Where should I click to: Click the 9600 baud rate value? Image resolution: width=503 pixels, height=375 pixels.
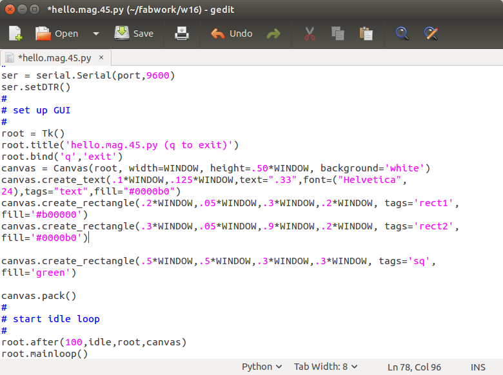point(158,75)
